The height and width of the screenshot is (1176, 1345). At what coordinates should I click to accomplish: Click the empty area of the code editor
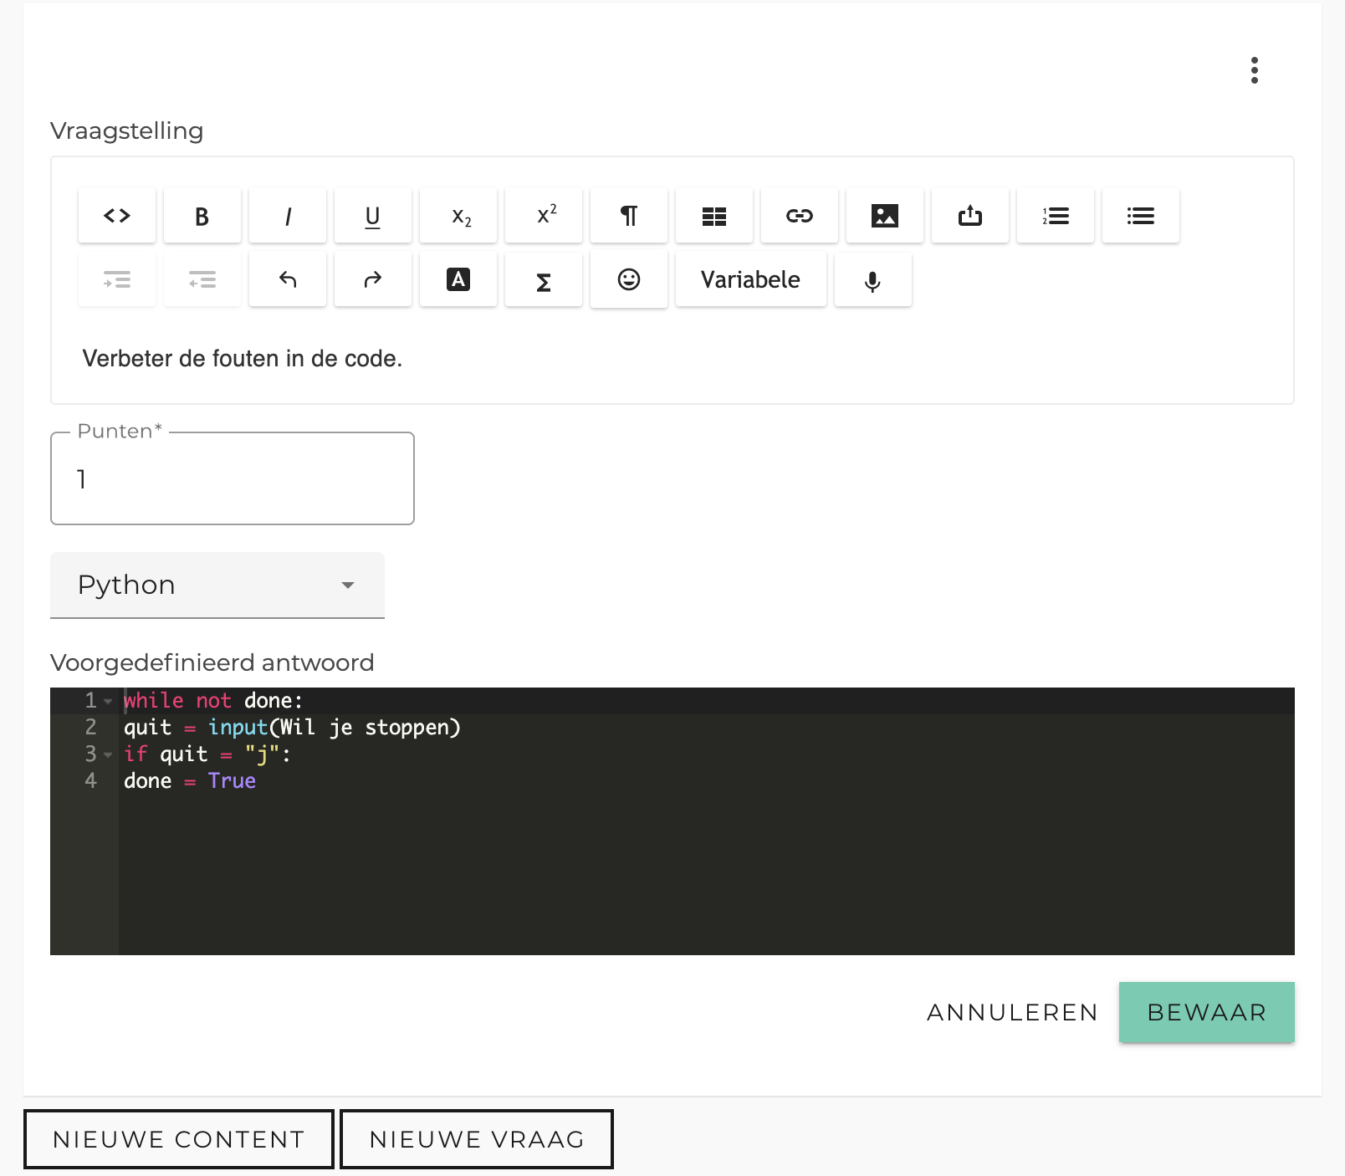[x=706, y=873]
